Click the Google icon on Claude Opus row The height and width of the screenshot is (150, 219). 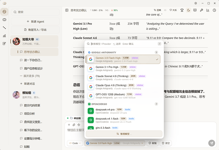(91, 87)
